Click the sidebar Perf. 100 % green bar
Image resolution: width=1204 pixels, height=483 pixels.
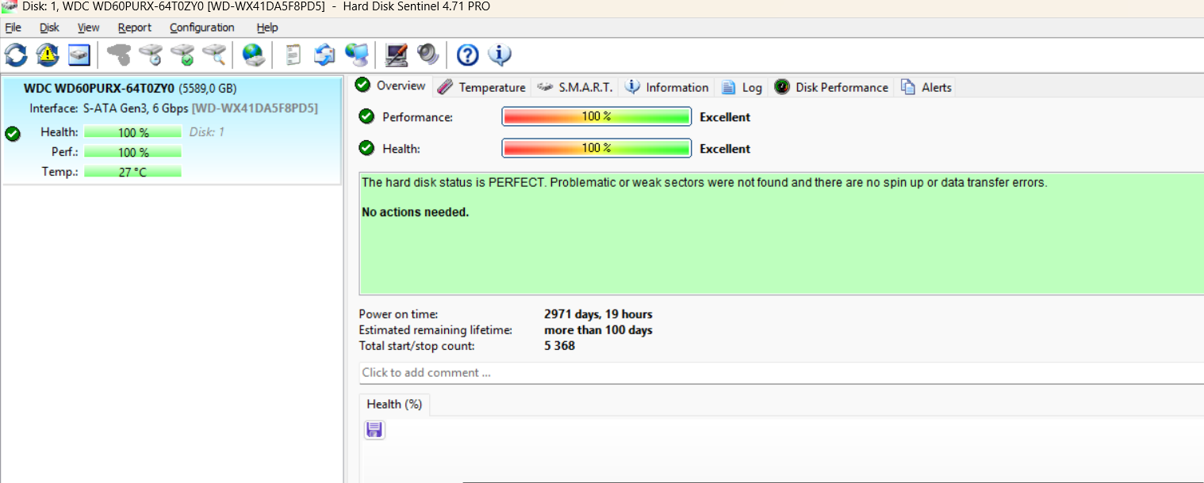[x=132, y=152]
